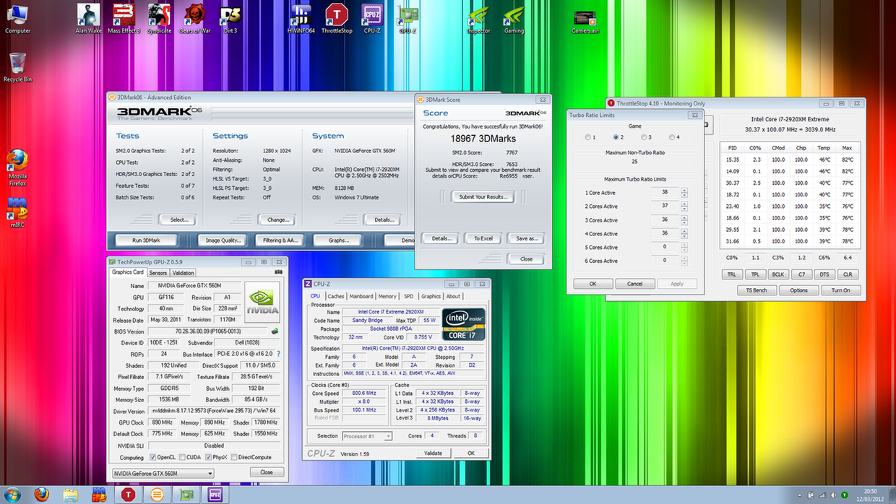Increase the 1 Core Active turbo ratio
The width and height of the screenshot is (896, 504).
point(684,190)
